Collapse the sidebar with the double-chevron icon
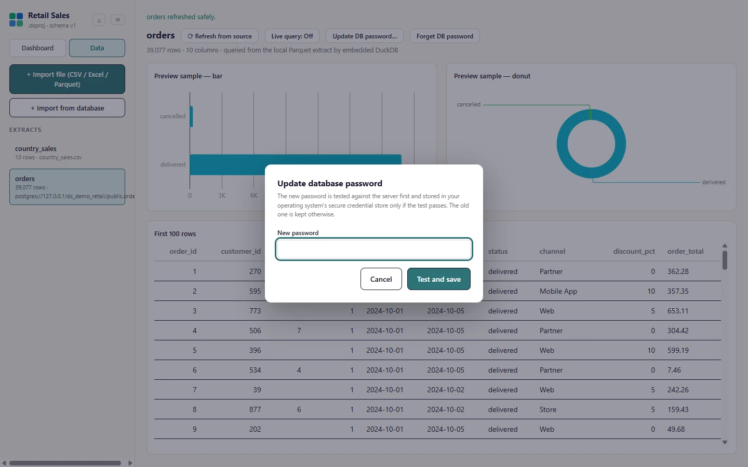Image resolution: width=748 pixels, height=467 pixels. tap(118, 20)
